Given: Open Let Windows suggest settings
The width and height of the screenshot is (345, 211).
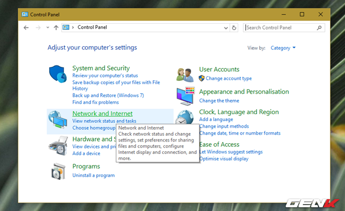Looking at the screenshot, I should pyautogui.click(x=231, y=152).
